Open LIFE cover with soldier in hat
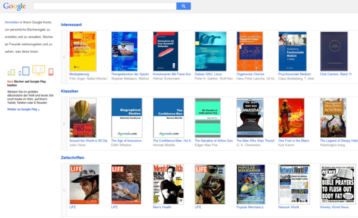This screenshot has width=358, height=218. (84, 185)
